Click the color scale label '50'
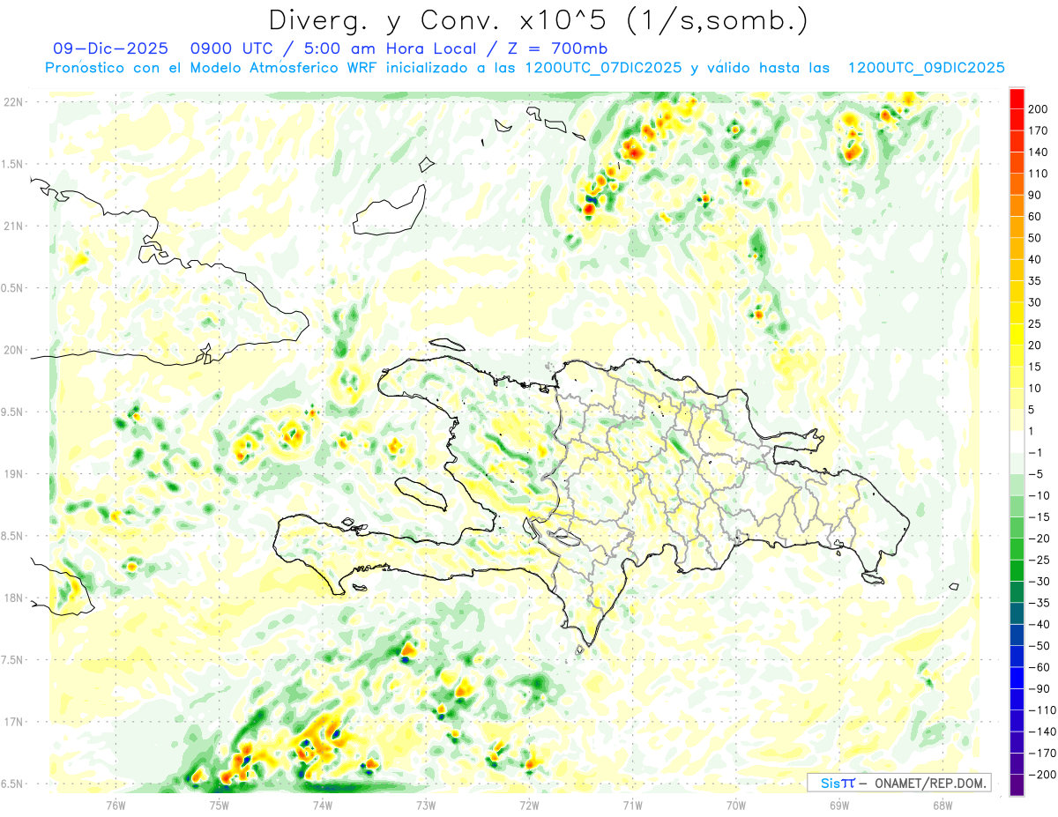Image resolution: width=1058 pixels, height=817 pixels. click(x=1036, y=238)
